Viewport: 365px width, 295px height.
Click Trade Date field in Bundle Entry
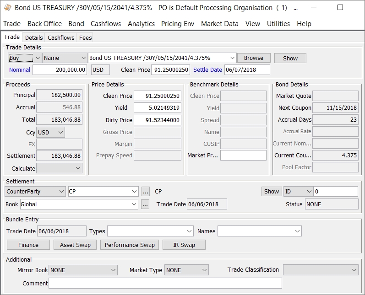(62, 231)
